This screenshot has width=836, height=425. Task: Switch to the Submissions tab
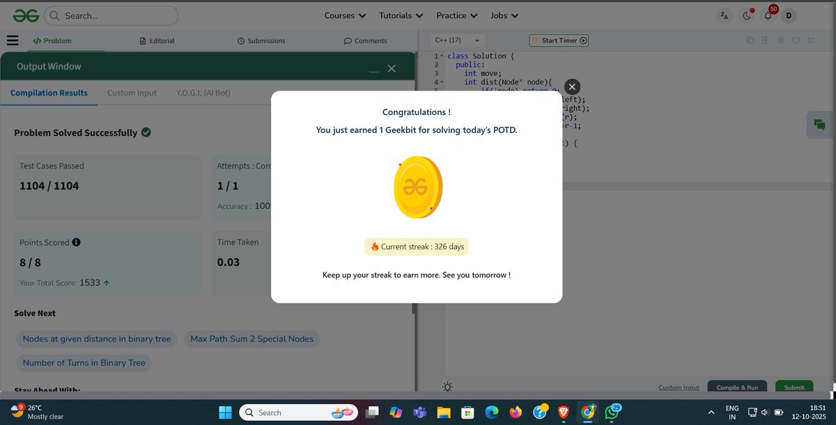click(261, 40)
